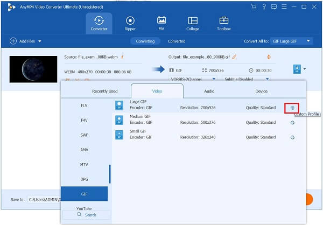
Task: Open settings gear for Small GIF
Action: [x=292, y=137]
